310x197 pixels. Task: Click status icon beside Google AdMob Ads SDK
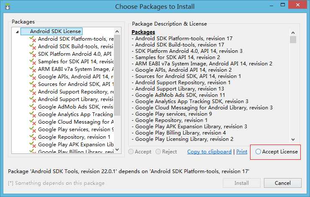(33, 107)
